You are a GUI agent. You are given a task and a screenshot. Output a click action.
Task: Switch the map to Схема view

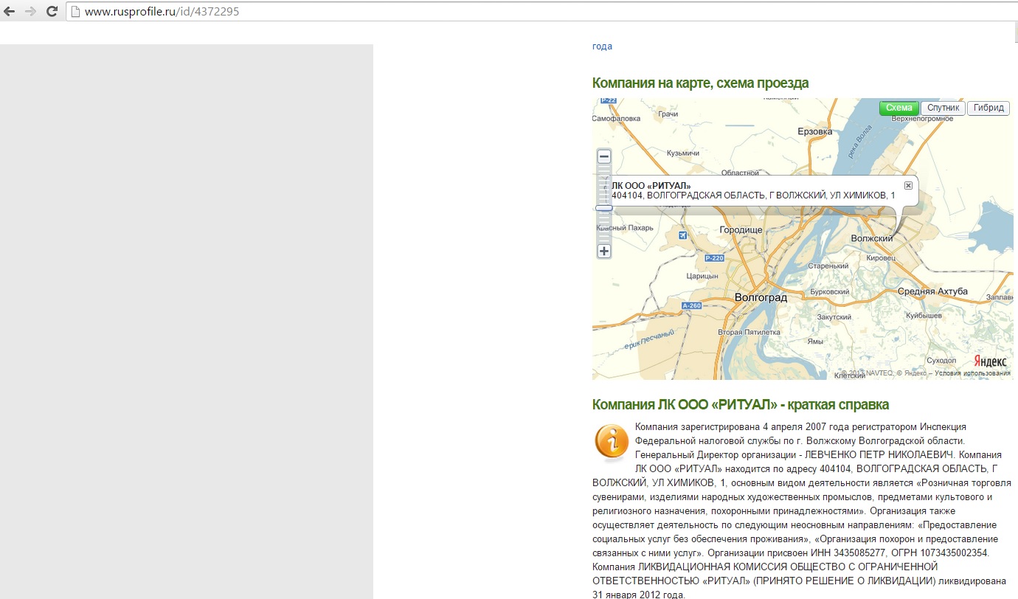898,108
